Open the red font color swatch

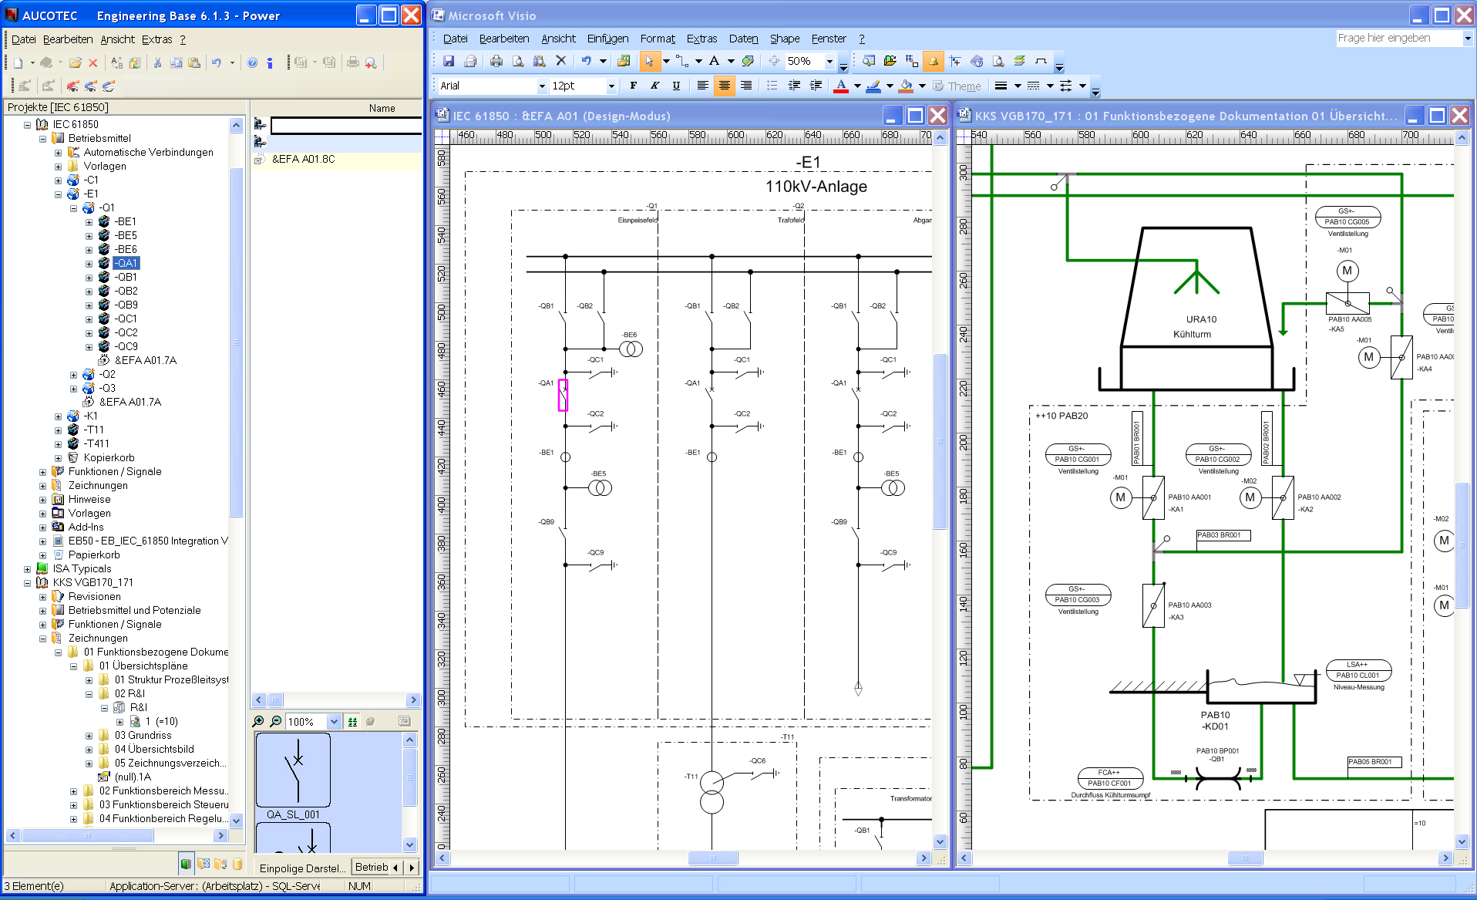point(841,86)
